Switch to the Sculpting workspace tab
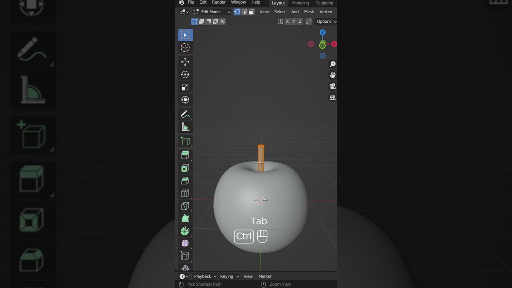512x288 pixels. coord(325,3)
